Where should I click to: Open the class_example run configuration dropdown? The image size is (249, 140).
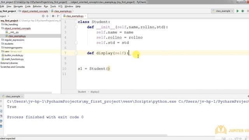223,11
